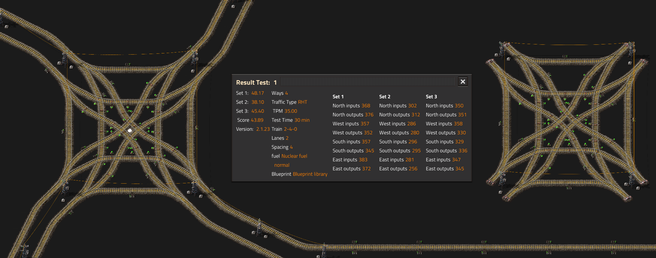Close the Result Test dialog
This screenshot has width=656, height=258.
463,82
